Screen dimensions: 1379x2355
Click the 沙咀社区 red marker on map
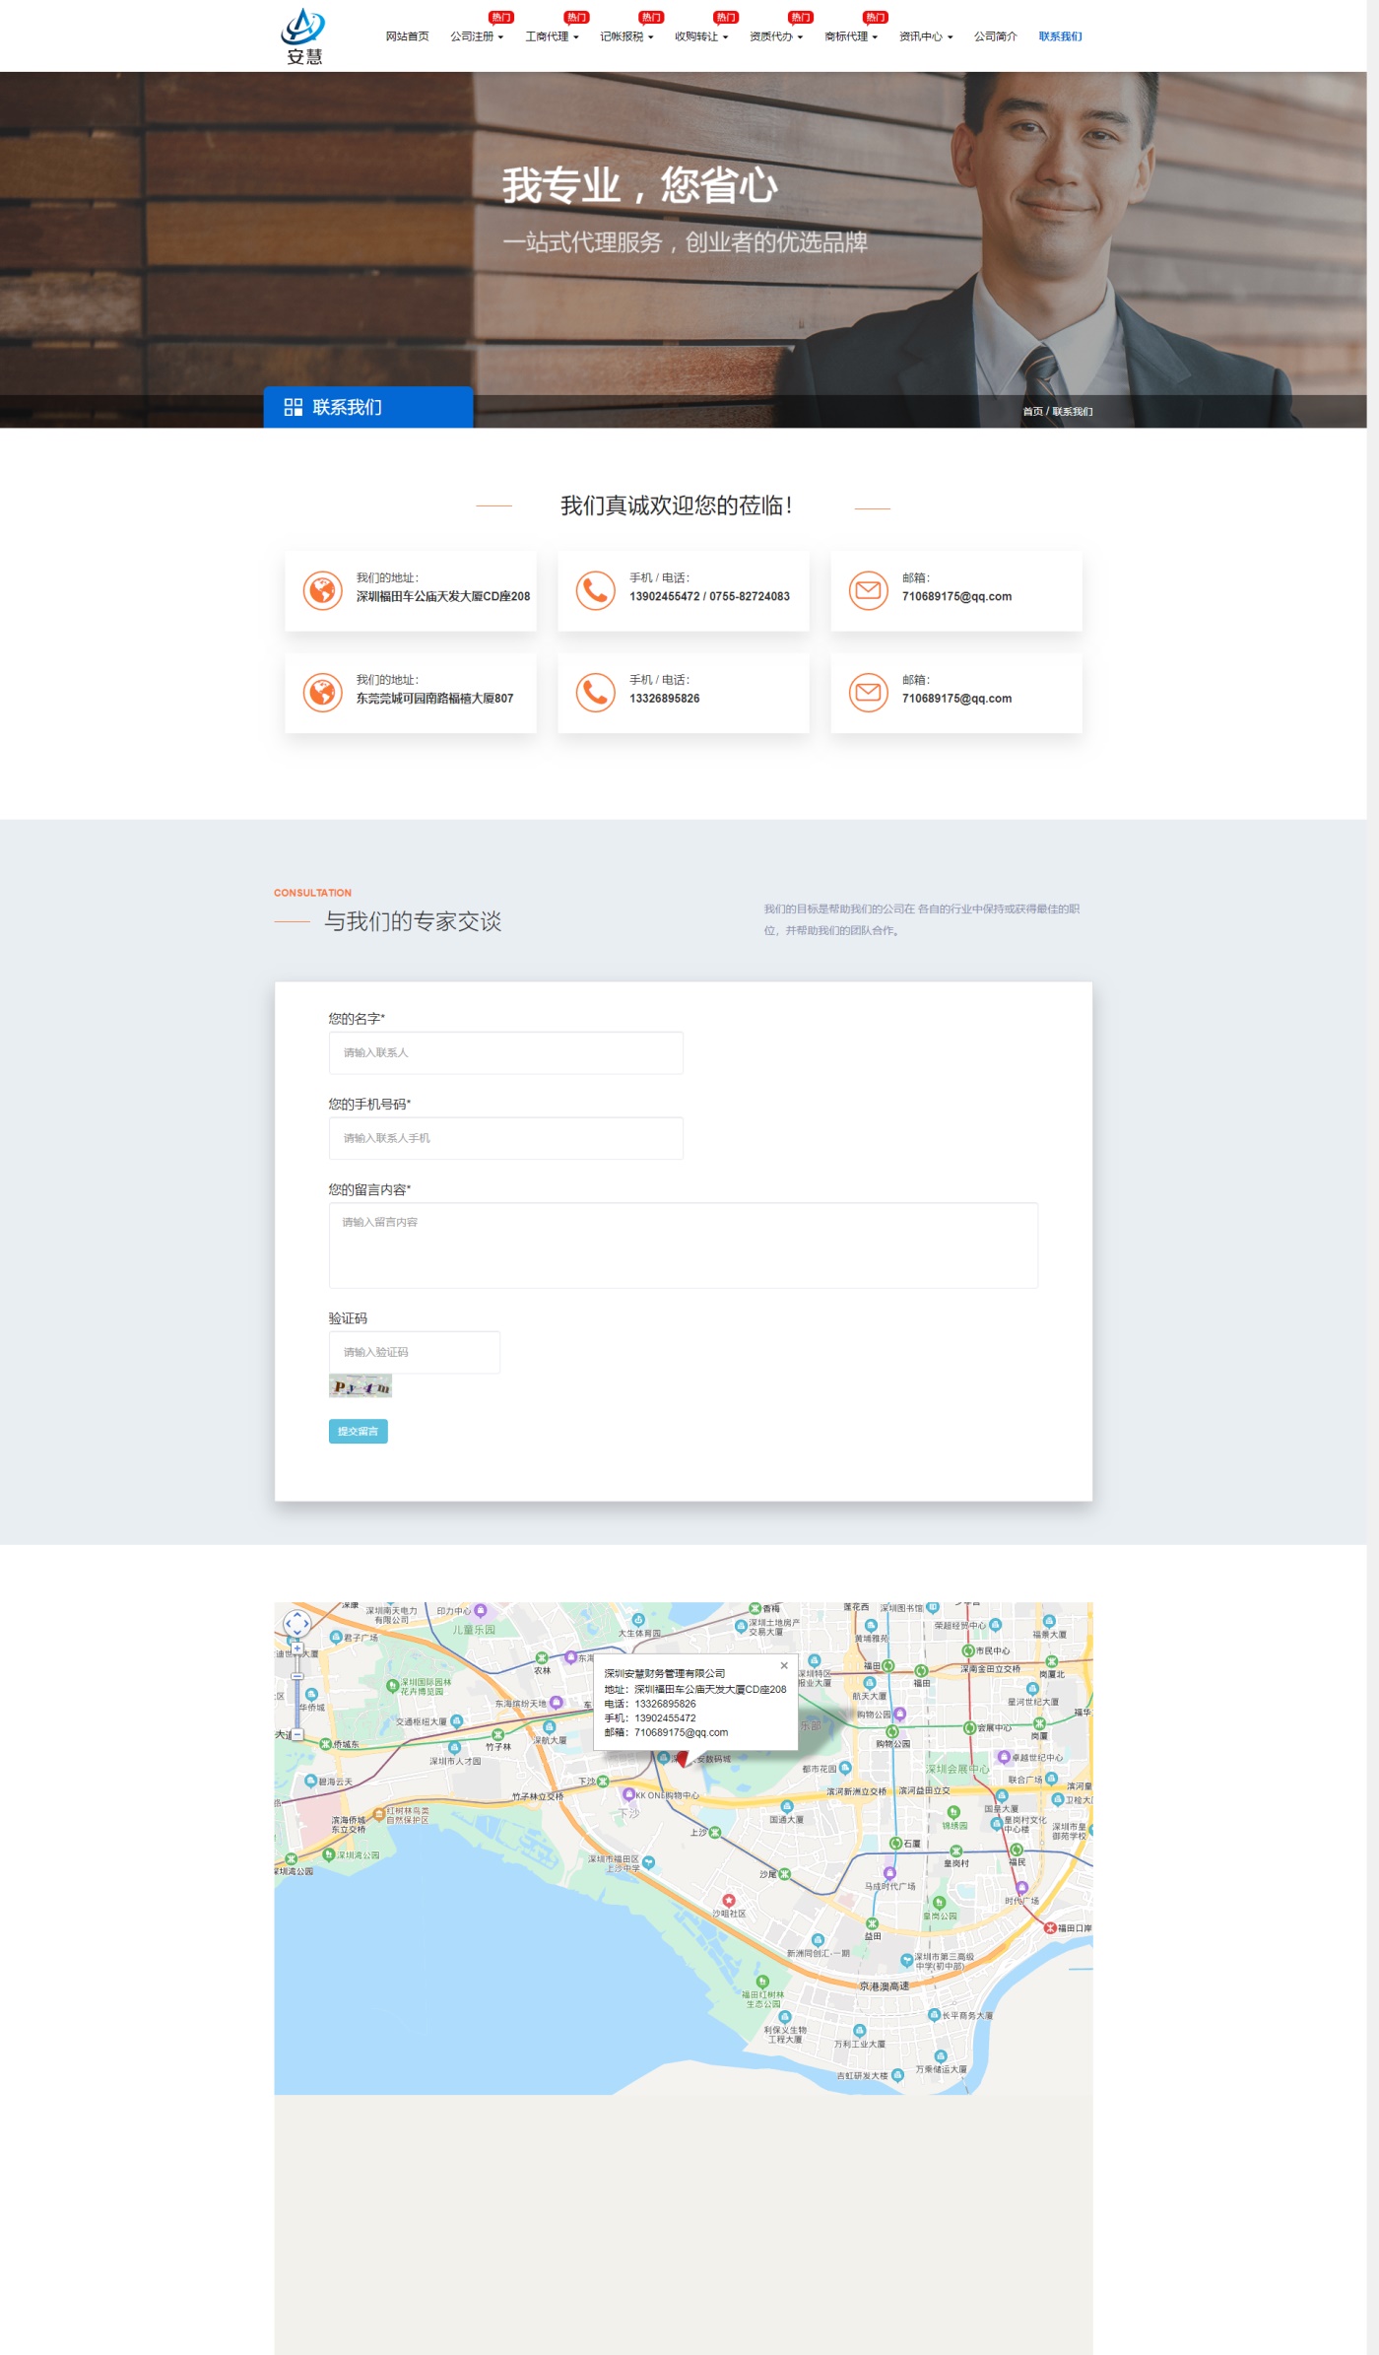tap(729, 1900)
